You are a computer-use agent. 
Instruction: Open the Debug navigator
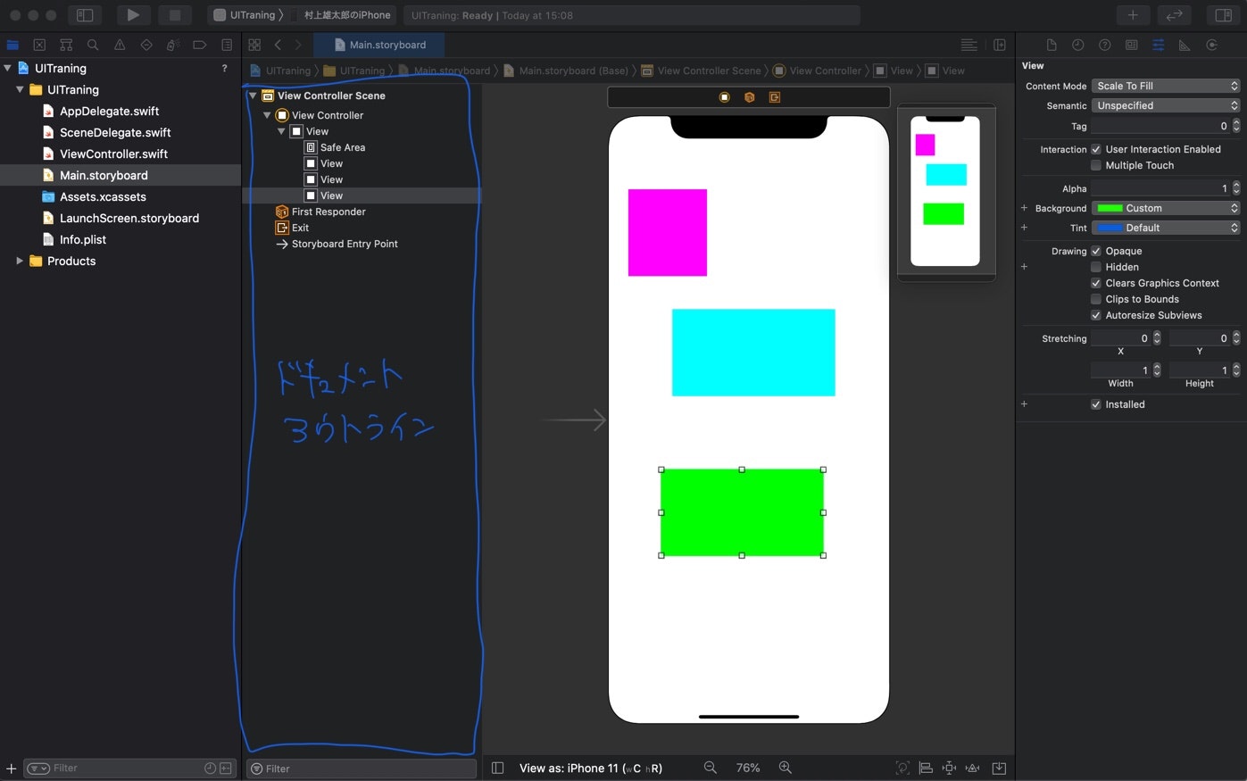173,45
